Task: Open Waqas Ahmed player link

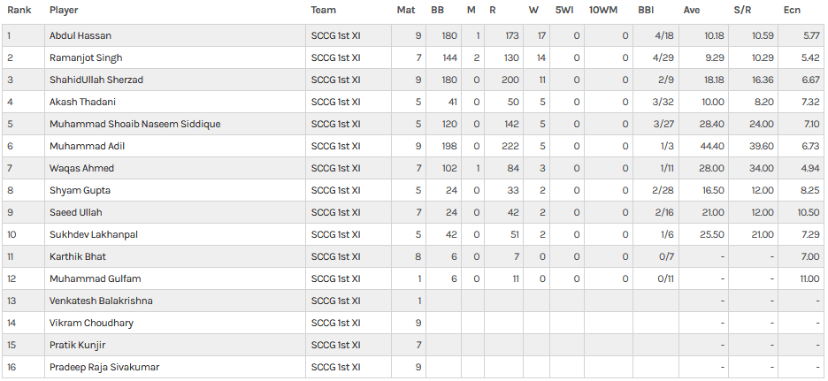Action: tap(82, 168)
